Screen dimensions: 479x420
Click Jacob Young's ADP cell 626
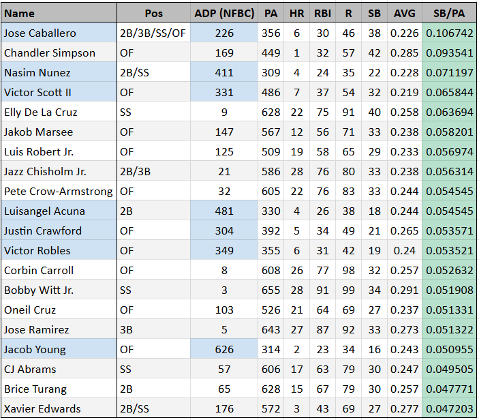224,349
